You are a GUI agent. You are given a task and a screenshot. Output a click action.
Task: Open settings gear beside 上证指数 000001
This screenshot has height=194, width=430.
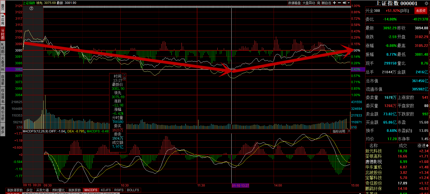click(x=426, y=3)
